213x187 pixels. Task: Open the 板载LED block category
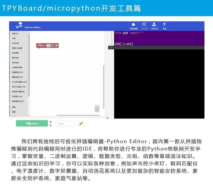coord(15,34)
